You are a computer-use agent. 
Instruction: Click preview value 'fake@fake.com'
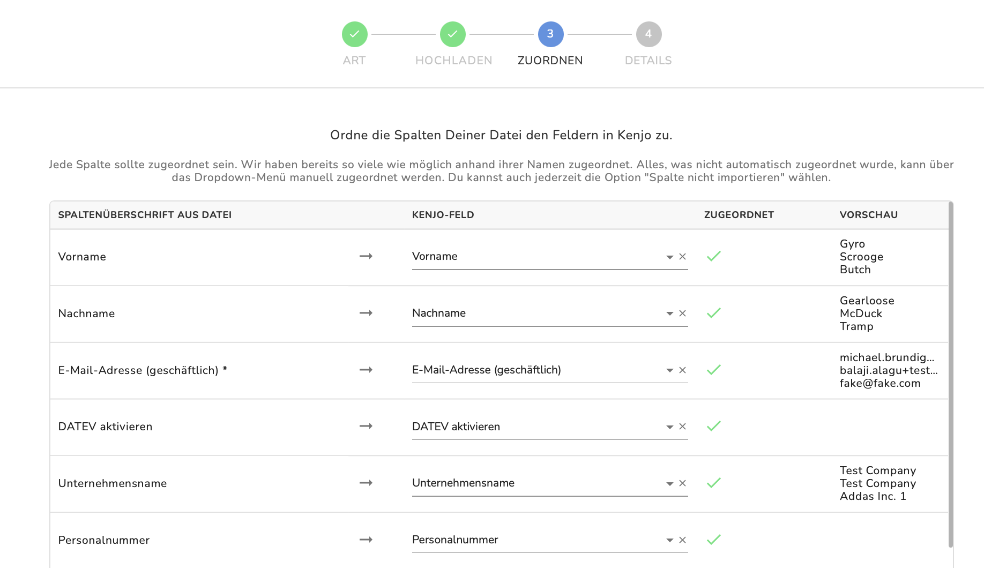(x=880, y=383)
